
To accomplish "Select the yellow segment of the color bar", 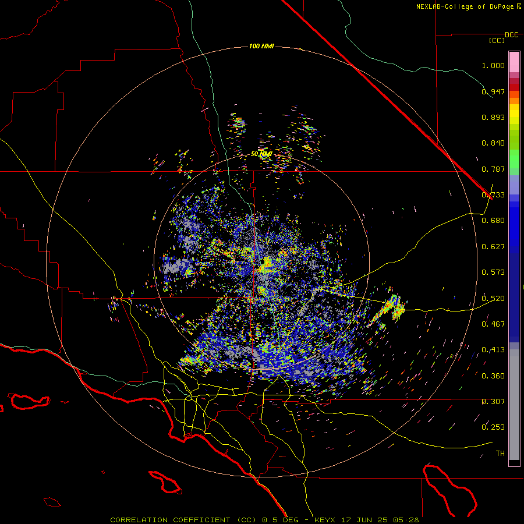I will (x=514, y=114).
